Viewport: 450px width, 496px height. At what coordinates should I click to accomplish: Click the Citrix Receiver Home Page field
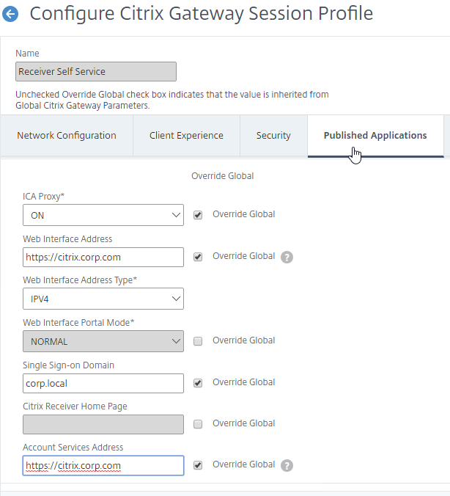103,425
